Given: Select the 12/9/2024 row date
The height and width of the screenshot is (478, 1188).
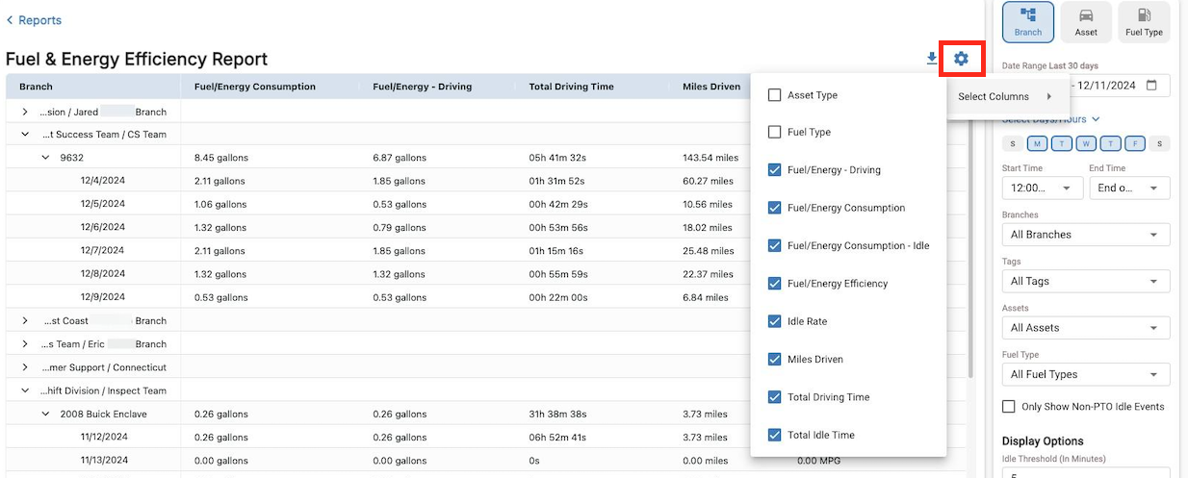Looking at the screenshot, I should pyautogui.click(x=103, y=297).
